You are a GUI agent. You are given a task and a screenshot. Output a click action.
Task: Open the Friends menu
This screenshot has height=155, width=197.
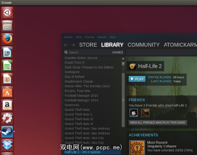[x=89, y=37]
